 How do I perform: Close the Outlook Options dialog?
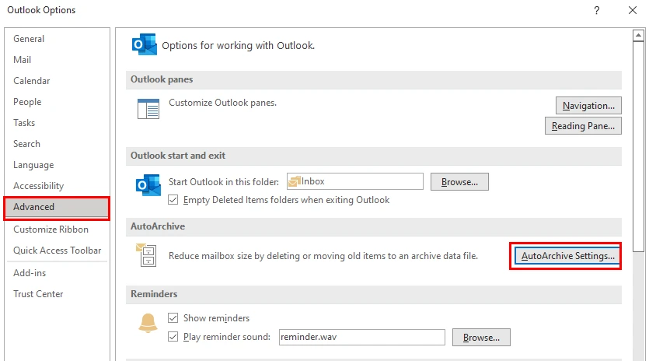pyautogui.click(x=633, y=10)
